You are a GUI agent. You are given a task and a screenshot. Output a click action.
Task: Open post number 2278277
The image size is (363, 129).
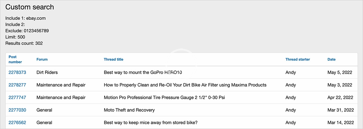tap(17, 85)
